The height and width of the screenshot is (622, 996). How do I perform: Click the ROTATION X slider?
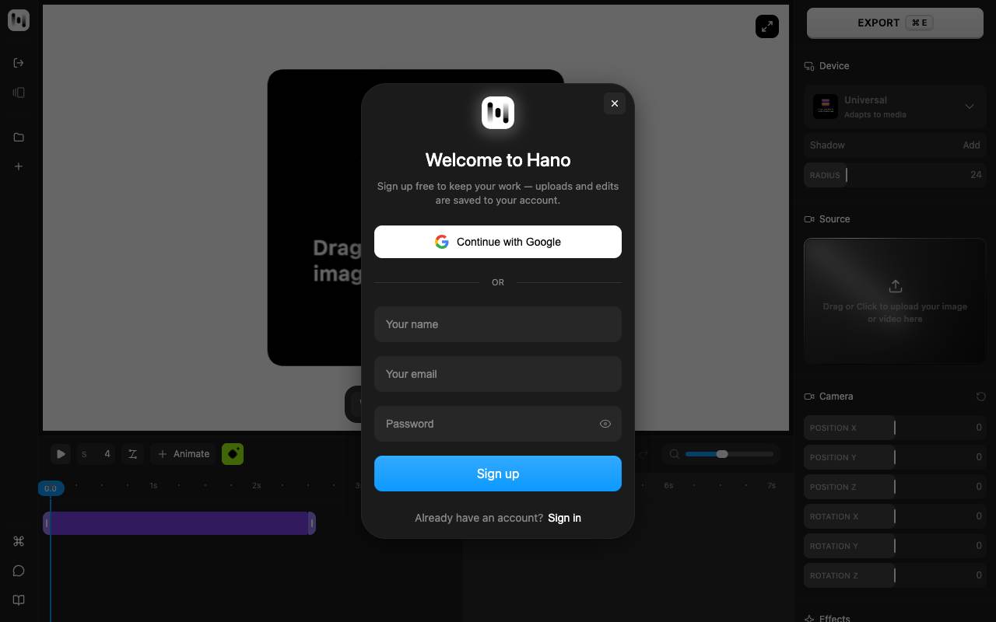click(x=895, y=516)
